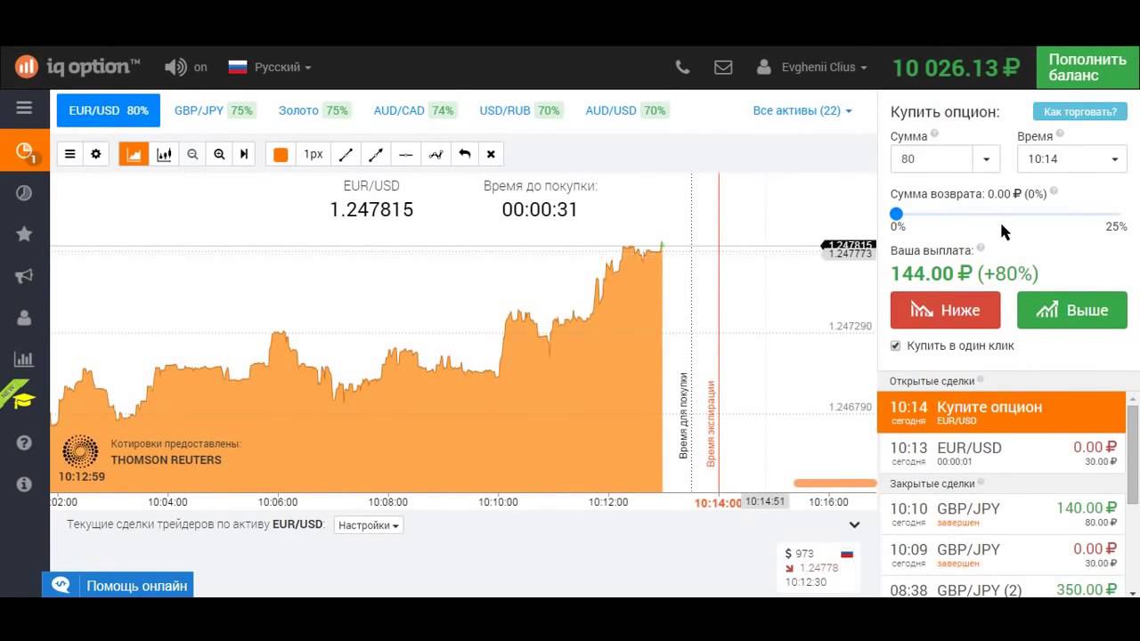Open the star favorites icon in the sidebar
This screenshot has width=1140, height=641.
[24, 234]
